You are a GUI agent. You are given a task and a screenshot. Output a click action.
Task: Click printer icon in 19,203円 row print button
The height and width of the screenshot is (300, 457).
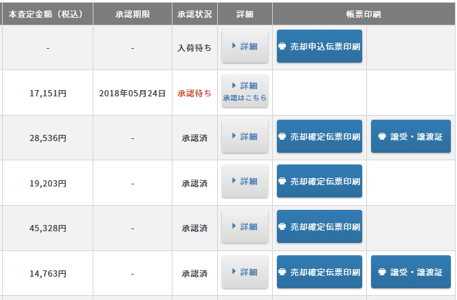(282, 181)
